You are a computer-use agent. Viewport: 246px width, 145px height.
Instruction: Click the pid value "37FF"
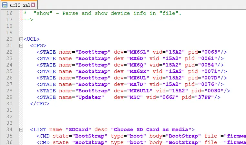click(205, 97)
